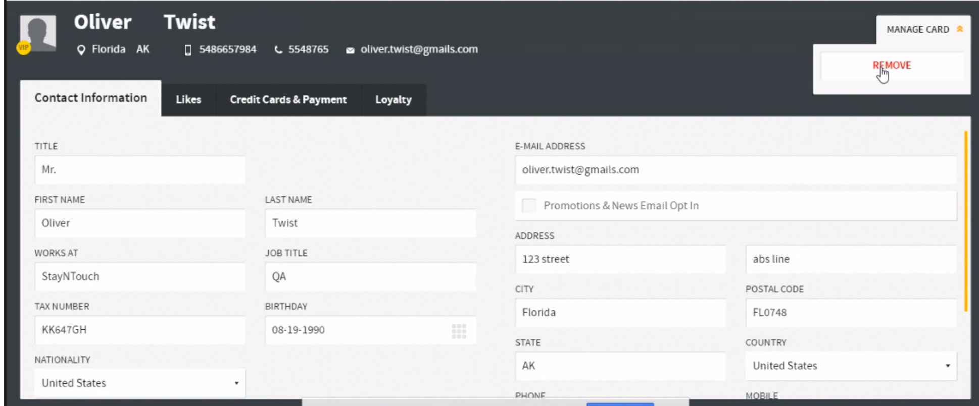Click the Last Name field with Twist
This screenshot has height=406, width=979.
370,223
